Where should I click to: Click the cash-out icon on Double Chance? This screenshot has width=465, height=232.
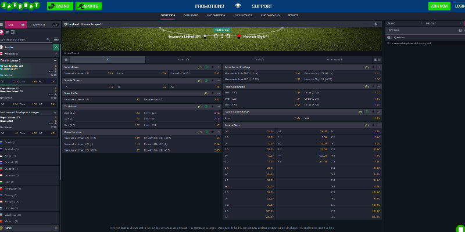[x=206, y=80]
